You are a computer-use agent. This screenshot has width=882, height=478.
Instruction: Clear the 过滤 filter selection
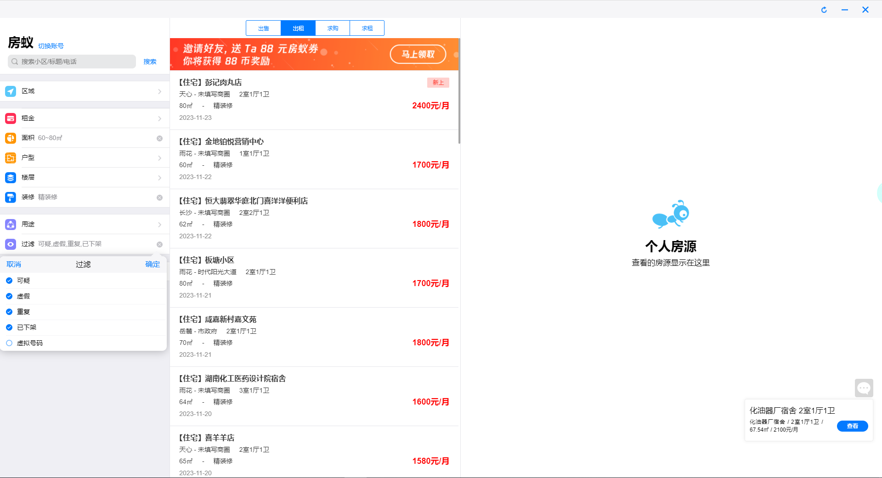tap(159, 244)
